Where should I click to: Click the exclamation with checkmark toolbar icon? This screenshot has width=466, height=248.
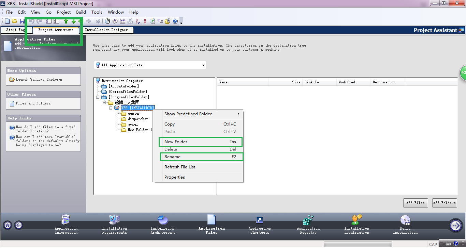click(x=138, y=21)
